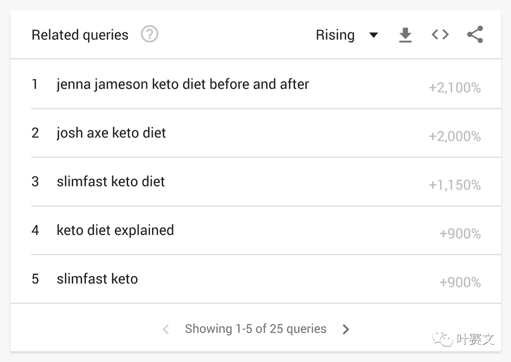
Task: Click the +1,150% growth value
Action: click(455, 185)
